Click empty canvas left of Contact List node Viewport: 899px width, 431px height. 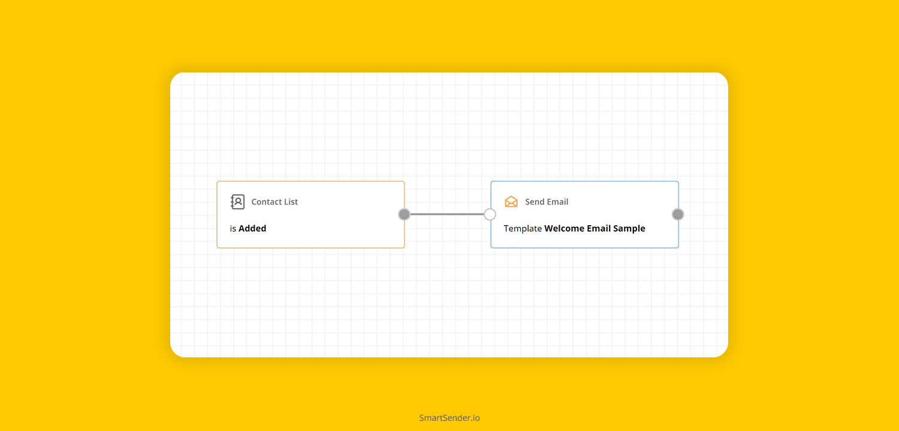(x=193, y=214)
